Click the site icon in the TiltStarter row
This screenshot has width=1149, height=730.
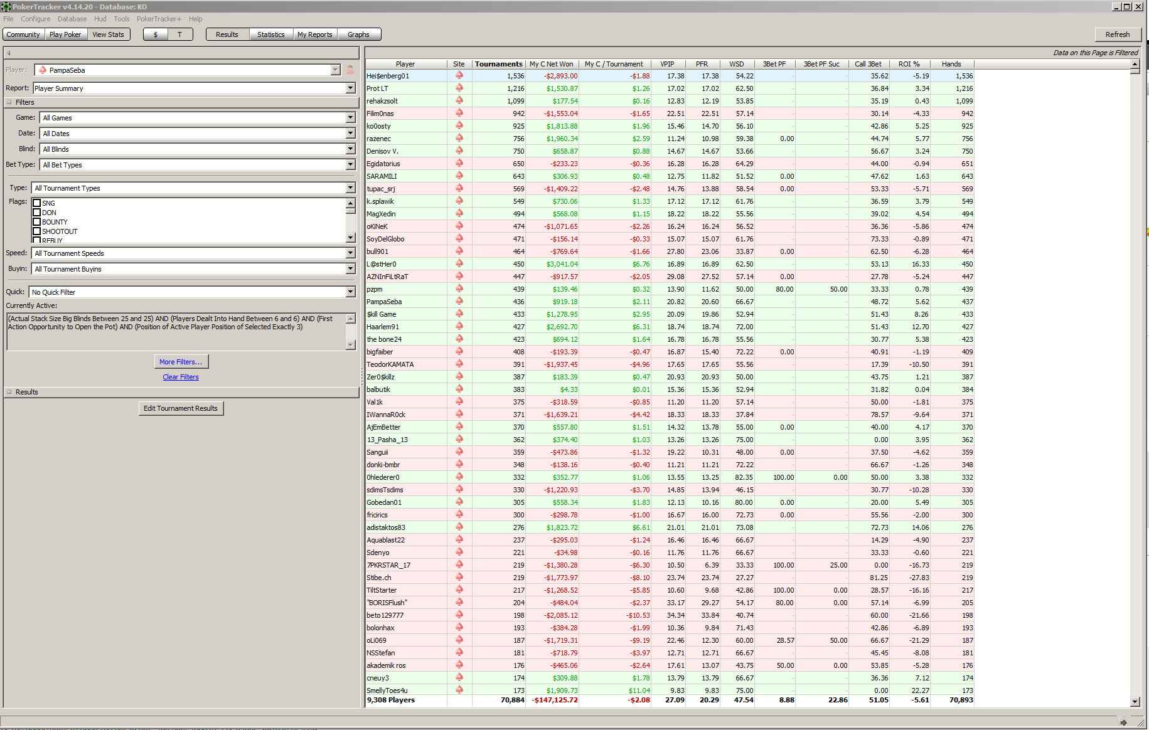click(459, 590)
